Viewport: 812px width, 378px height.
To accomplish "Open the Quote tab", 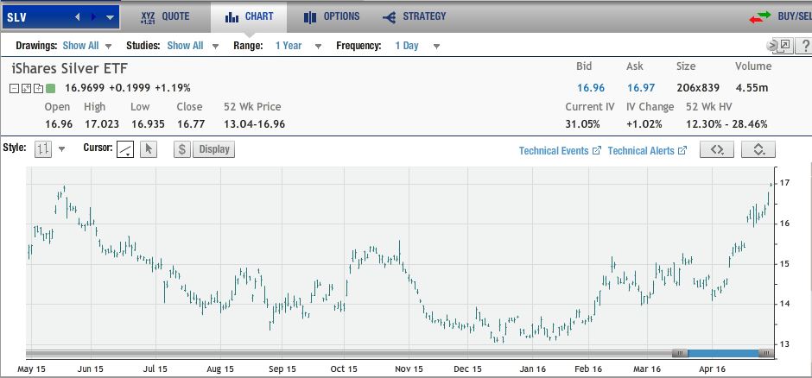I will point(165,16).
